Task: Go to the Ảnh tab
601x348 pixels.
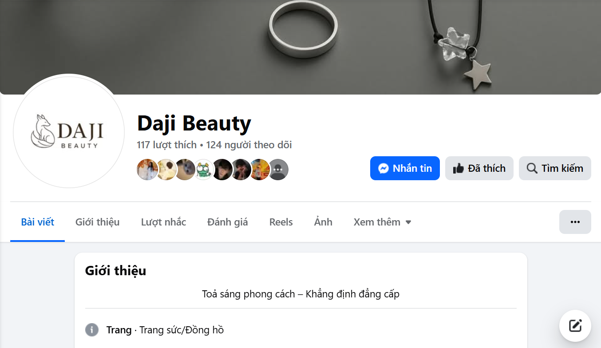Action: coord(323,222)
